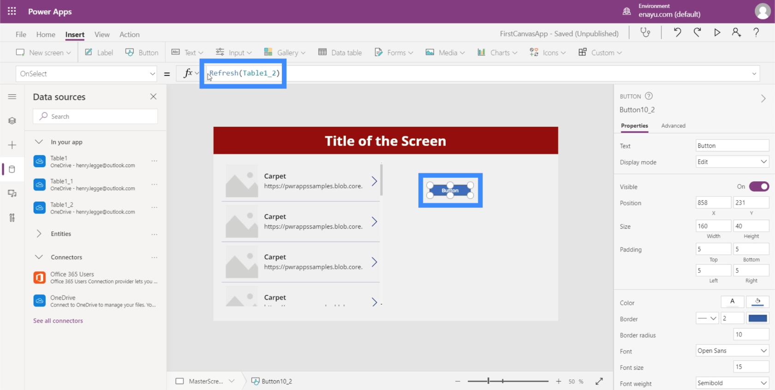775x390 pixels.
Task: Open Tree view layers icon
Action: pyautogui.click(x=12, y=121)
